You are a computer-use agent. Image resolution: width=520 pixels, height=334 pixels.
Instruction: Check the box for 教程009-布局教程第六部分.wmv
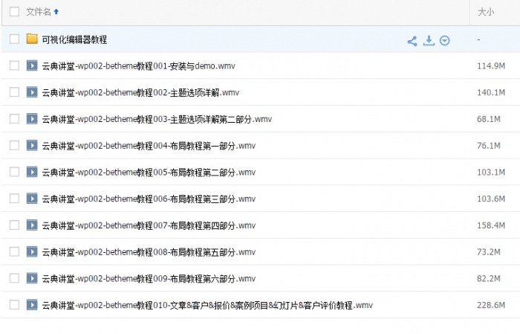(14, 278)
